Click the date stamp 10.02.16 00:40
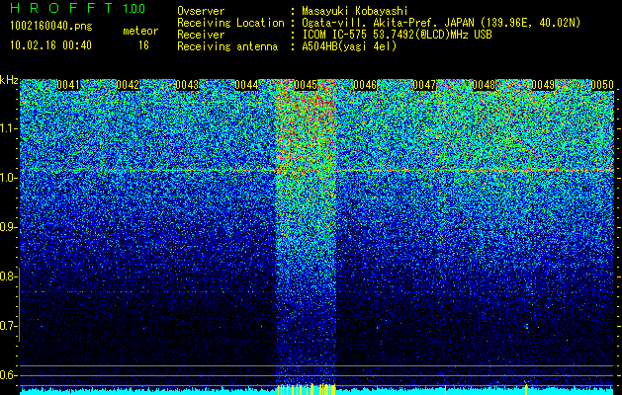622x395 pixels. [x=50, y=45]
